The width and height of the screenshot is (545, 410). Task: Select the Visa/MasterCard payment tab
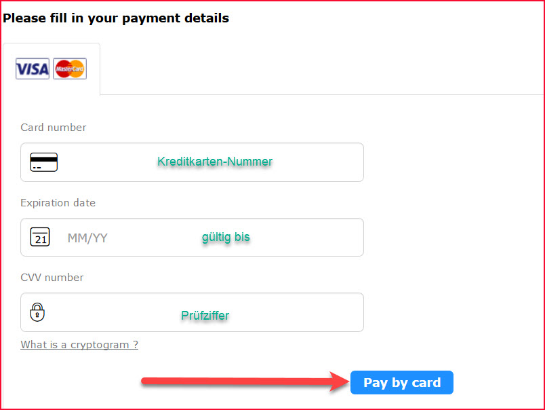coord(52,69)
